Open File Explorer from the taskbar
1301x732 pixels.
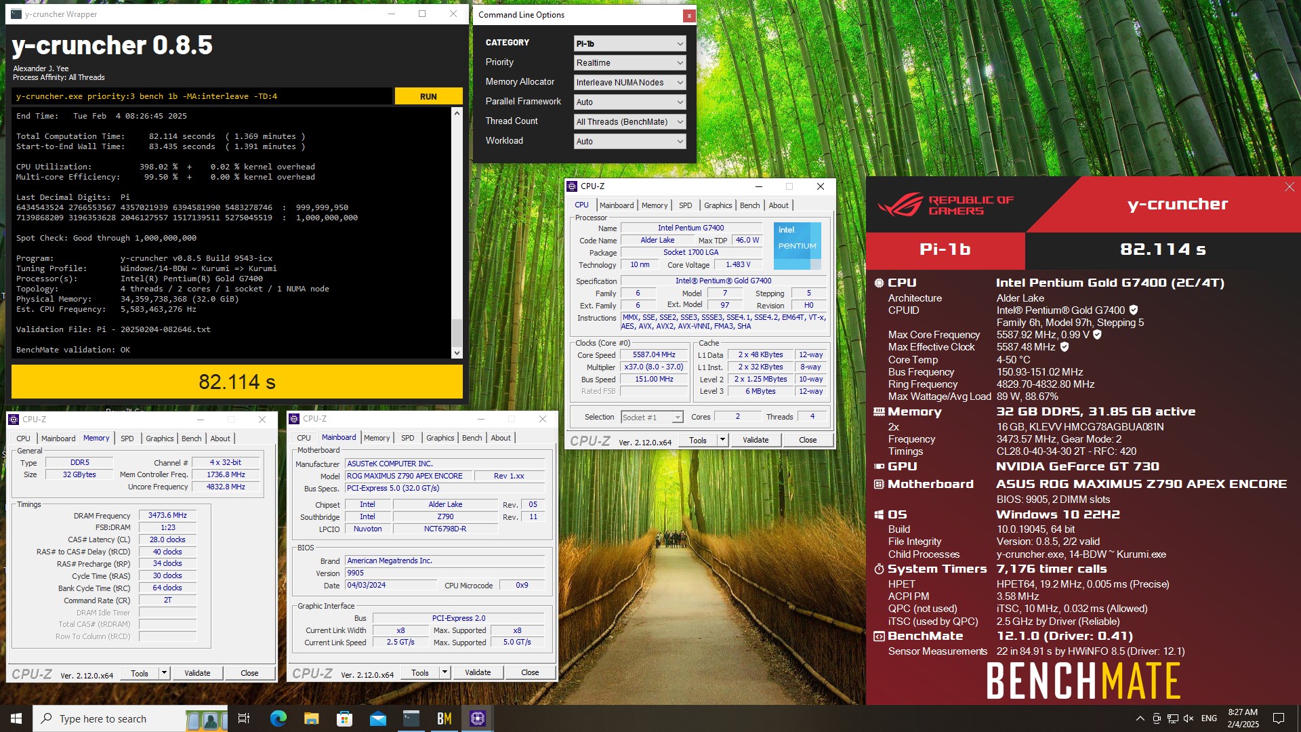[x=311, y=718]
